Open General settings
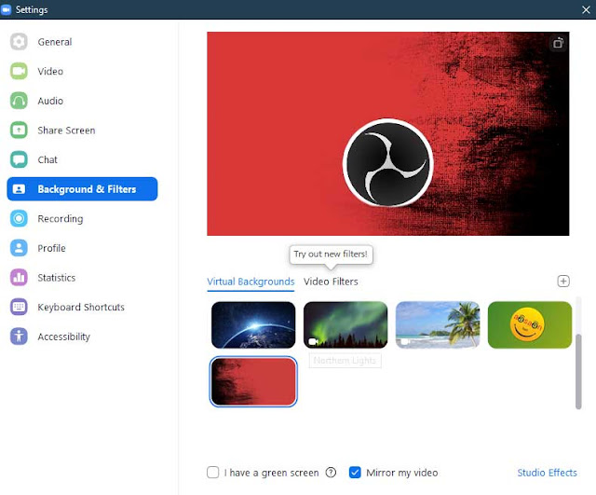596x495 pixels. pos(83,42)
